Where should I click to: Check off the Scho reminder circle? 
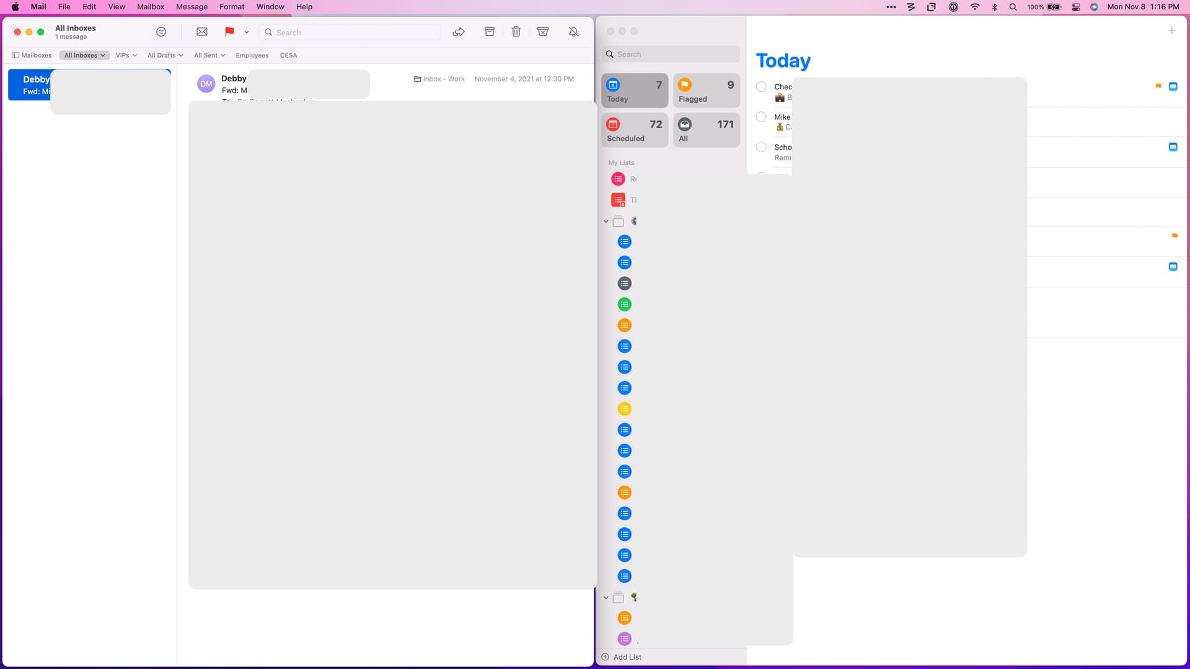761,147
